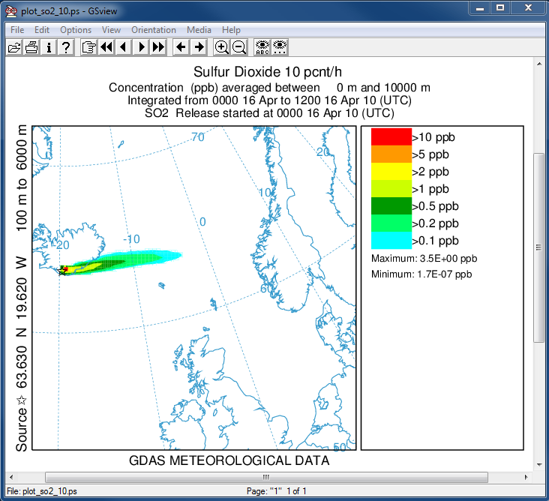Print the document using the printer icon
The height and width of the screenshot is (501, 549).
(31, 47)
